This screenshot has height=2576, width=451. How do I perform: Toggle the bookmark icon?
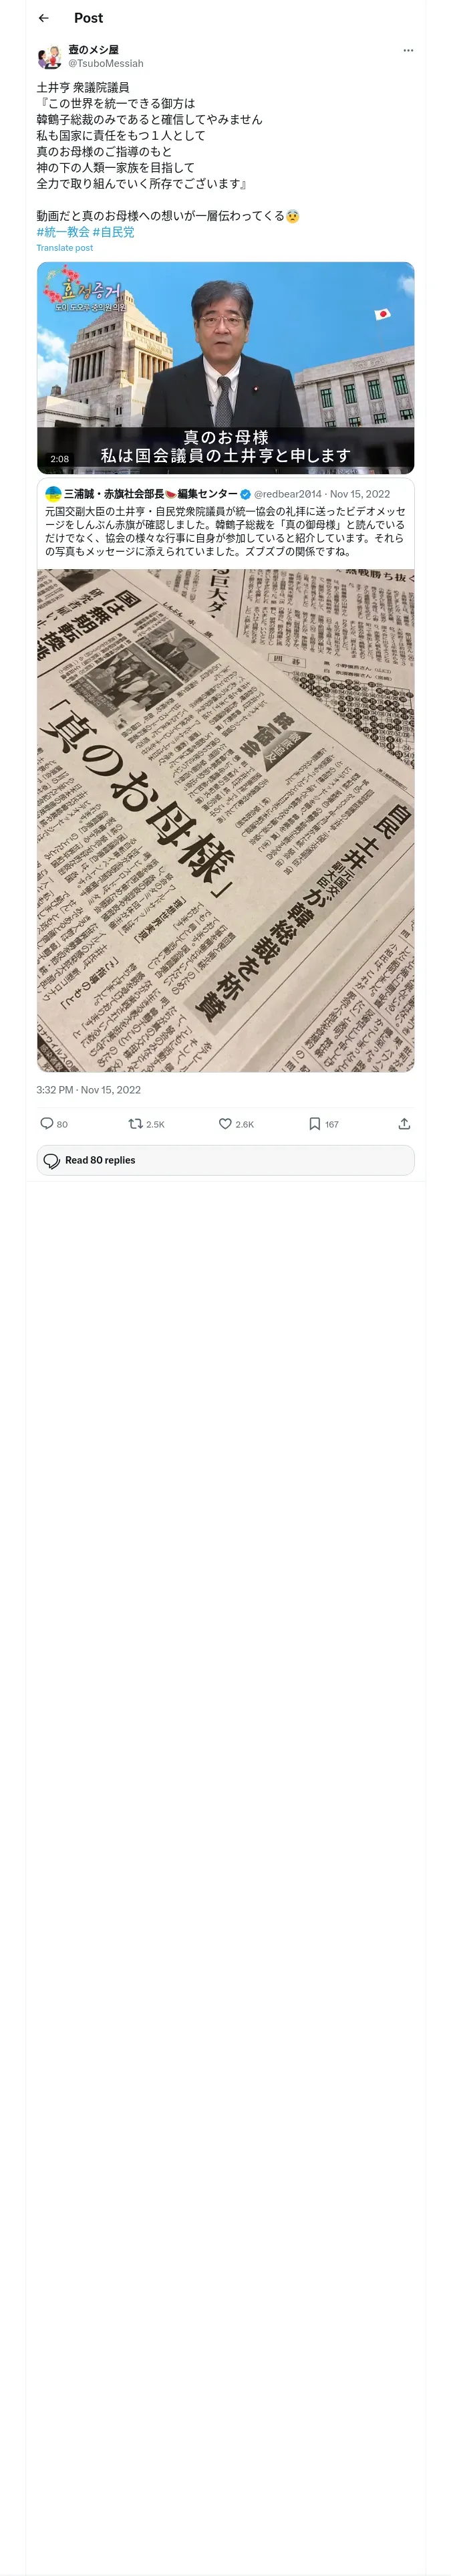coord(314,1124)
